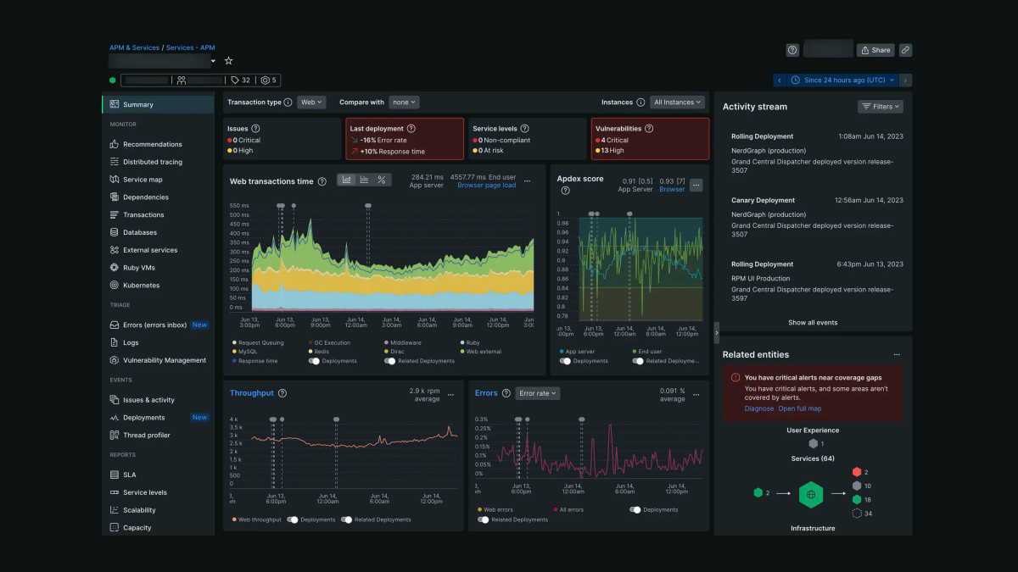This screenshot has height=572, width=1018.
Task: Favorite this service with the star icon
Action: point(228,61)
